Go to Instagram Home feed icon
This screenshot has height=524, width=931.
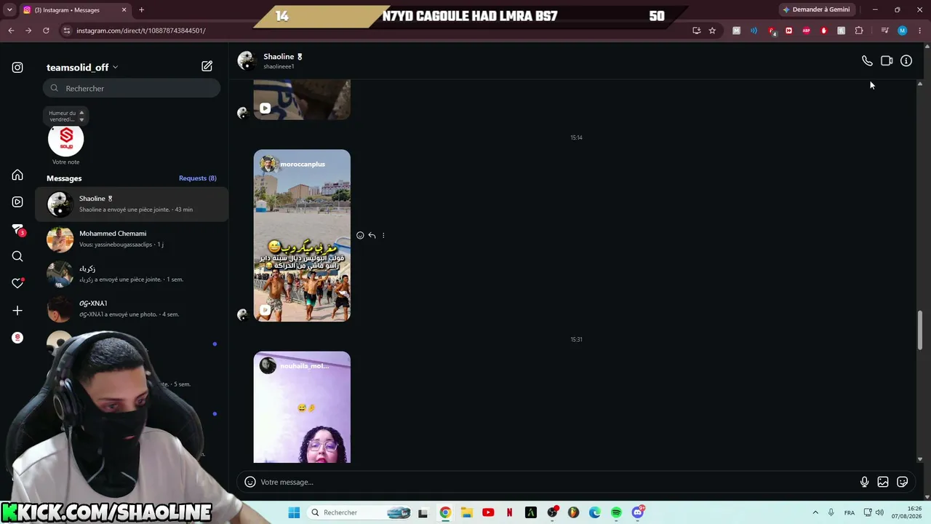pos(17,175)
